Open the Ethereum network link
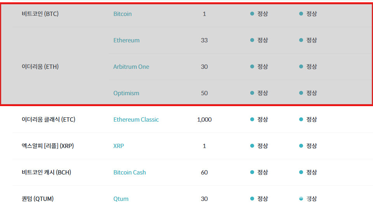373x211 pixels. point(126,40)
